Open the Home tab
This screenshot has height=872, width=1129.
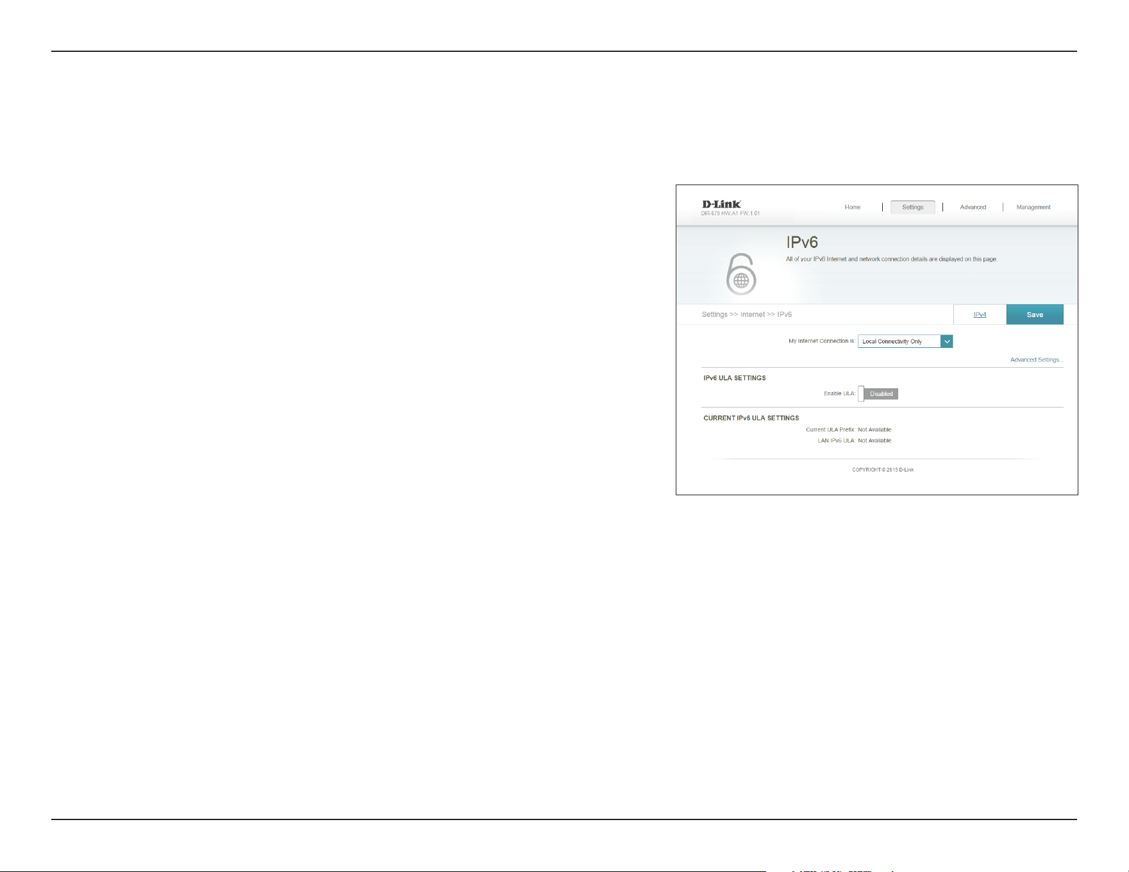pyautogui.click(x=852, y=208)
